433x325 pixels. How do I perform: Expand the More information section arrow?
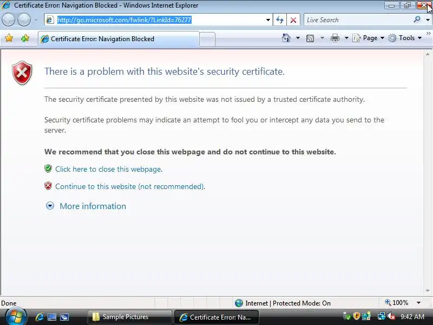[x=50, y=206]
